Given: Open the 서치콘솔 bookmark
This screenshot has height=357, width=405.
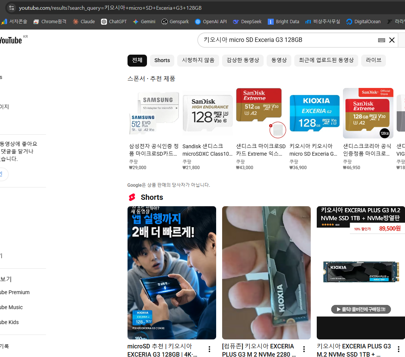Looking at the screenshot, I should coord(15,21).
